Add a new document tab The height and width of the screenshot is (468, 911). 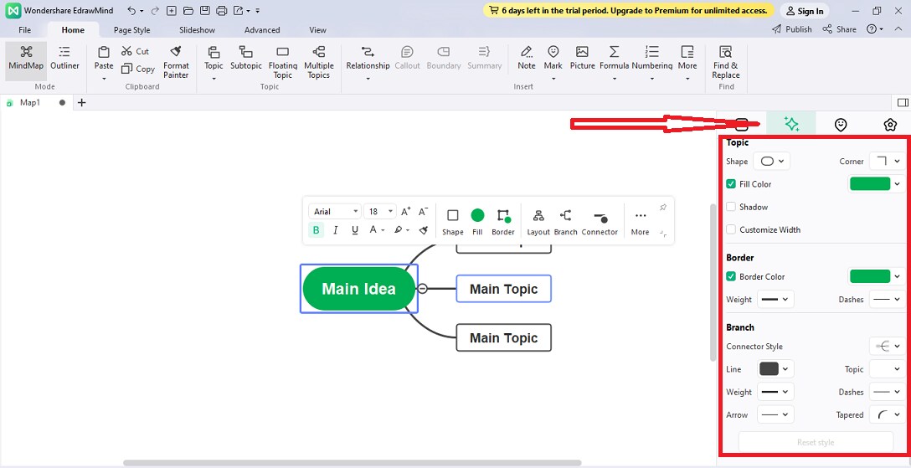[82, 103]
